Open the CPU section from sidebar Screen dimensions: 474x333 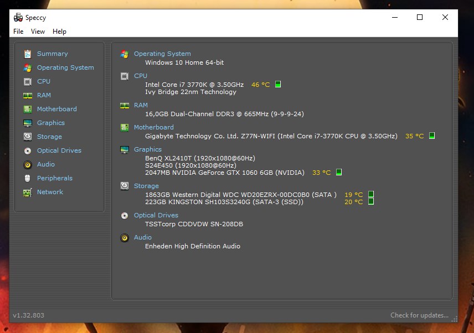(44, 81)
